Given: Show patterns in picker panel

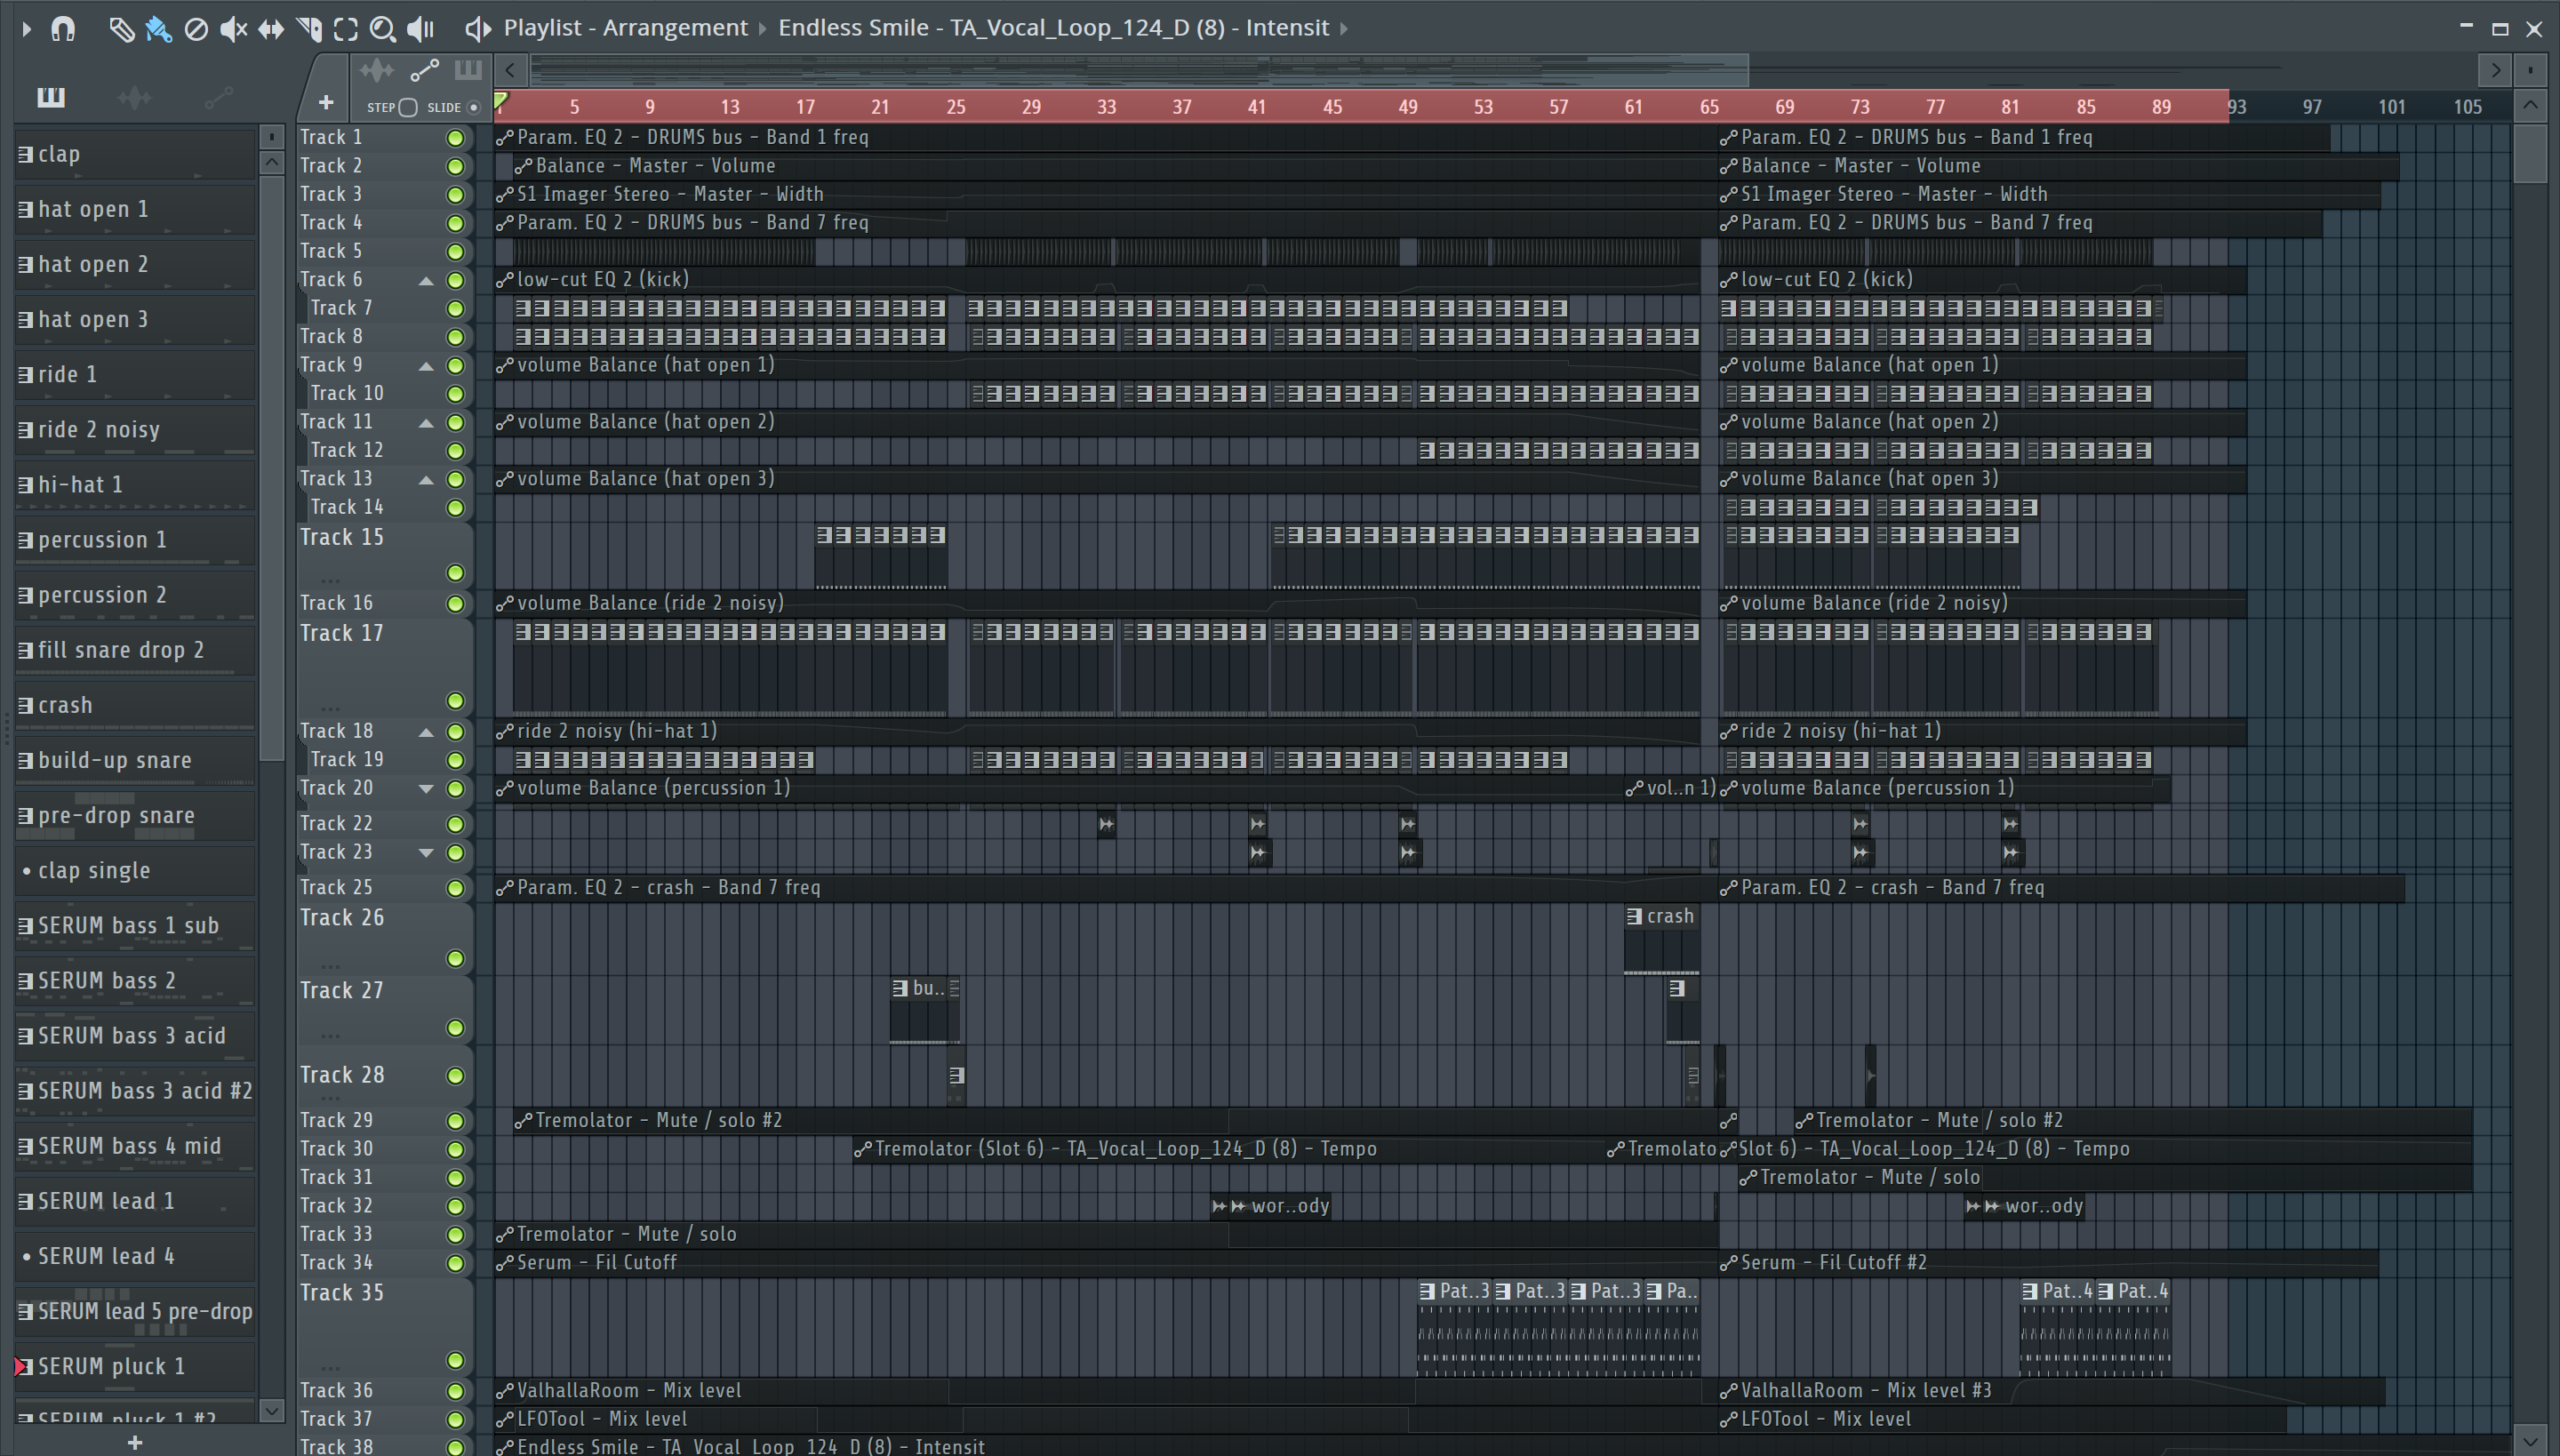Looking at the screenshot, I should click(51, 97).
